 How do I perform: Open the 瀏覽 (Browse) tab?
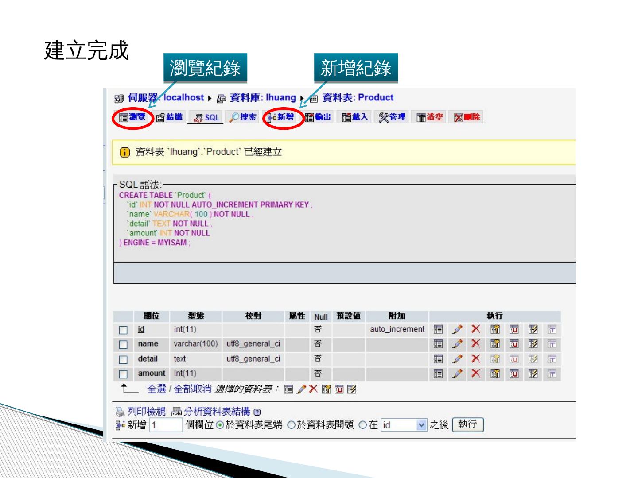[132, 117]
